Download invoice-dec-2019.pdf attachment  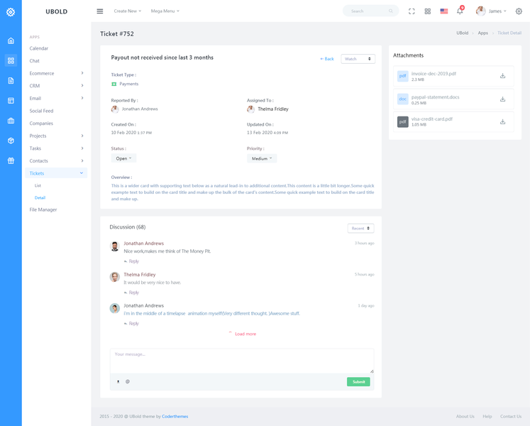coord(502,76)
